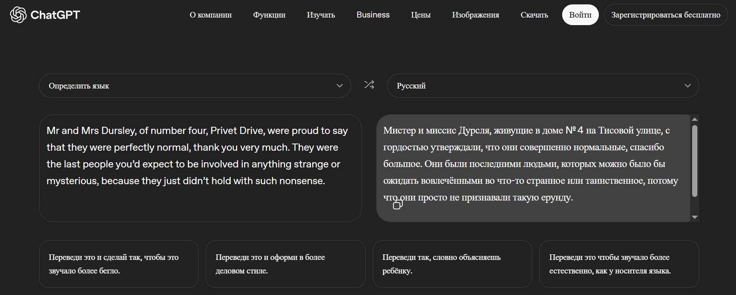This screenshot has height=295, width=736.
Task: Click inside the English source text field
Action: (x=199, y=199)
